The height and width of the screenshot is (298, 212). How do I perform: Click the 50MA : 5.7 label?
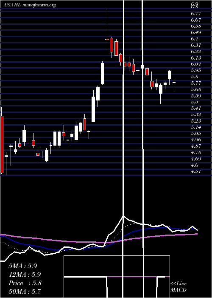pyautogui.click(x=25, y=292)
